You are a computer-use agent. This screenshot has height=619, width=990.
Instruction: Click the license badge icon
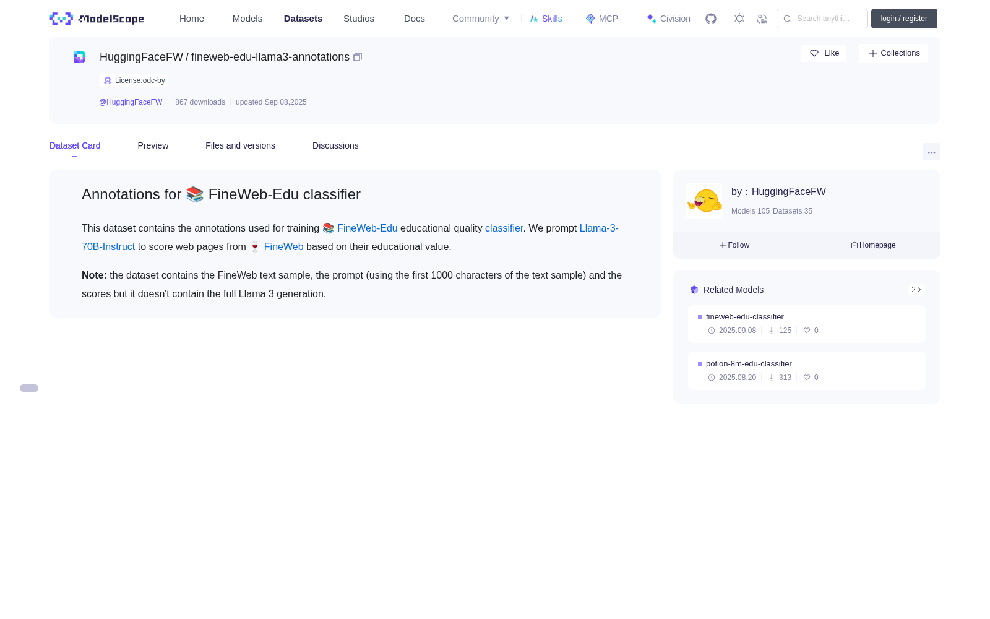(x=108, y=80)
